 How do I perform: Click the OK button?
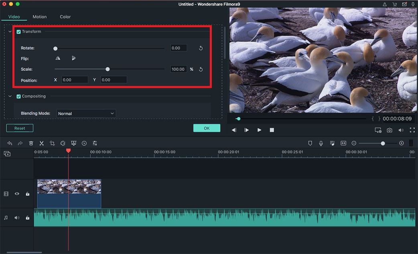[x=207, y=128]
